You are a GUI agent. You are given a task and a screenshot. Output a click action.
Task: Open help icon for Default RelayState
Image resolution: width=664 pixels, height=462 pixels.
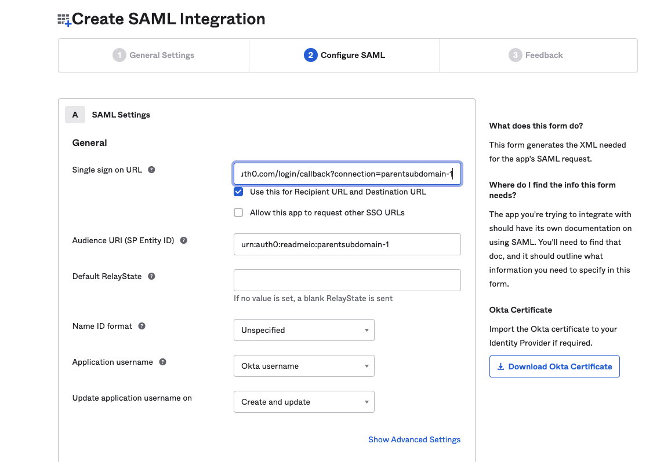click(151, 276)
